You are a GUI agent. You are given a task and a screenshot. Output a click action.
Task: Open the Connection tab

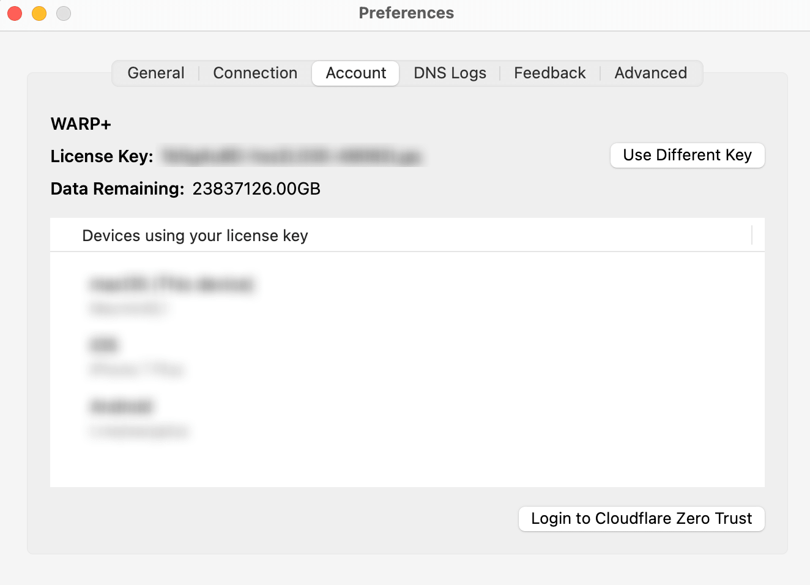(x=255, y=73)
